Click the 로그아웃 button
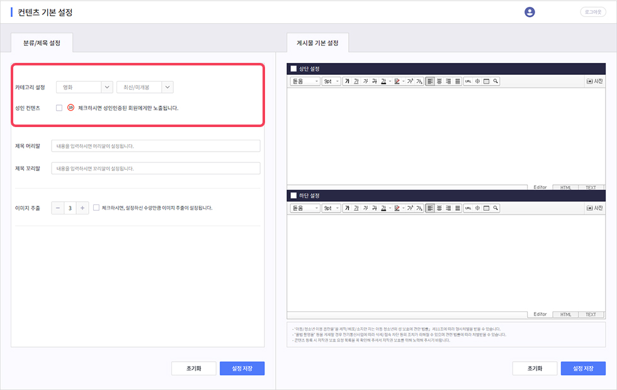 tap(594, 12)
